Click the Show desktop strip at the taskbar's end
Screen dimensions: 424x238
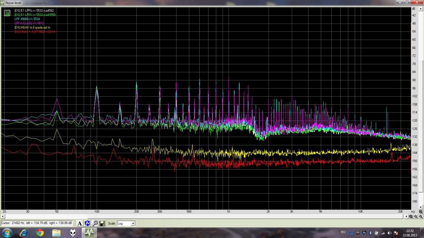[x=422, y=233]
